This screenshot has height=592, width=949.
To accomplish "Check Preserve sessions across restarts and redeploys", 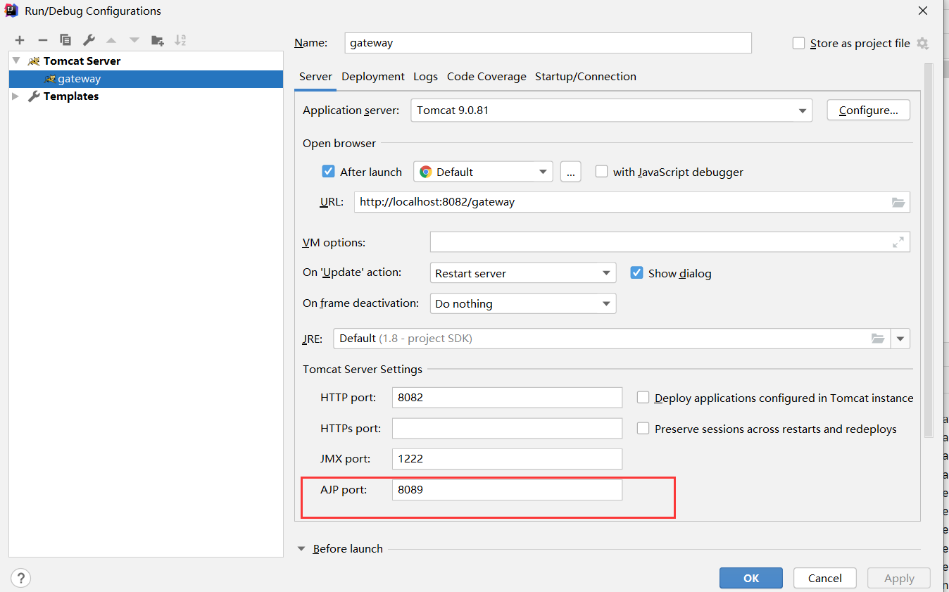I will pyautogui.click(x=643, y=429).
